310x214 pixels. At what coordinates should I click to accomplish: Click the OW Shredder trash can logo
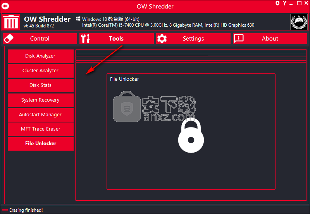[x=11, y=22]
